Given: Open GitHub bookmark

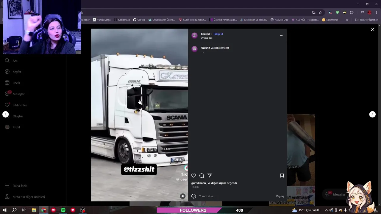Looking at the screenshot, I should point(139,20).
